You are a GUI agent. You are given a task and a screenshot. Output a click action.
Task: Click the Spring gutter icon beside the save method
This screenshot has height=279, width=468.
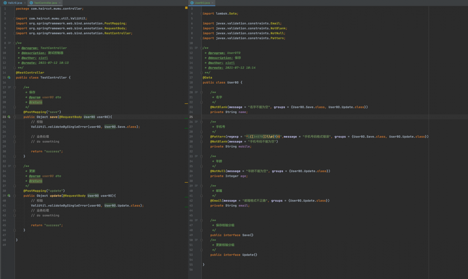(x=9, y=117)
